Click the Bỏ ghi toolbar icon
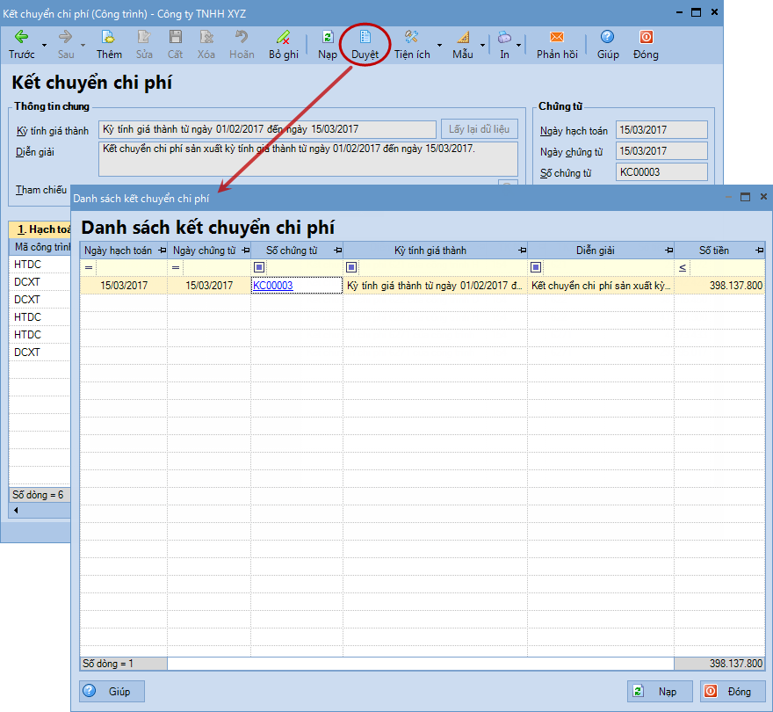This screenshot has width=773, height=712. 283,37
